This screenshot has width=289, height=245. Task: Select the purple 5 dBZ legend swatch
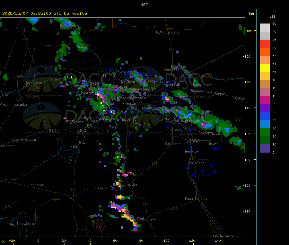click(265, 148)
